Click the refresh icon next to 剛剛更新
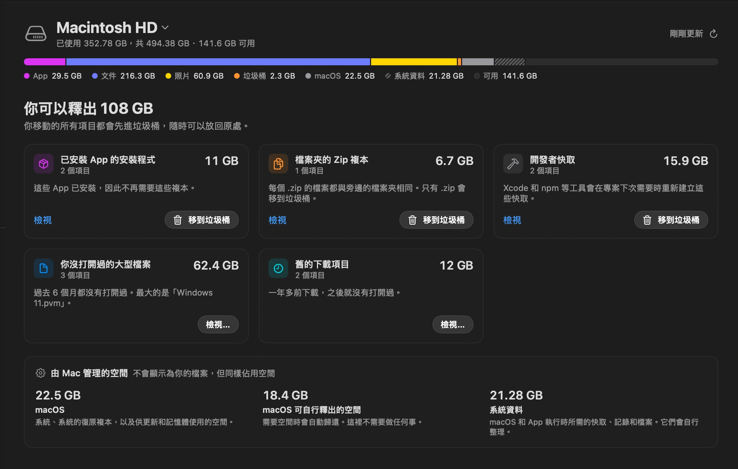Viewport: 738px width, 469px height. [713, 34]
